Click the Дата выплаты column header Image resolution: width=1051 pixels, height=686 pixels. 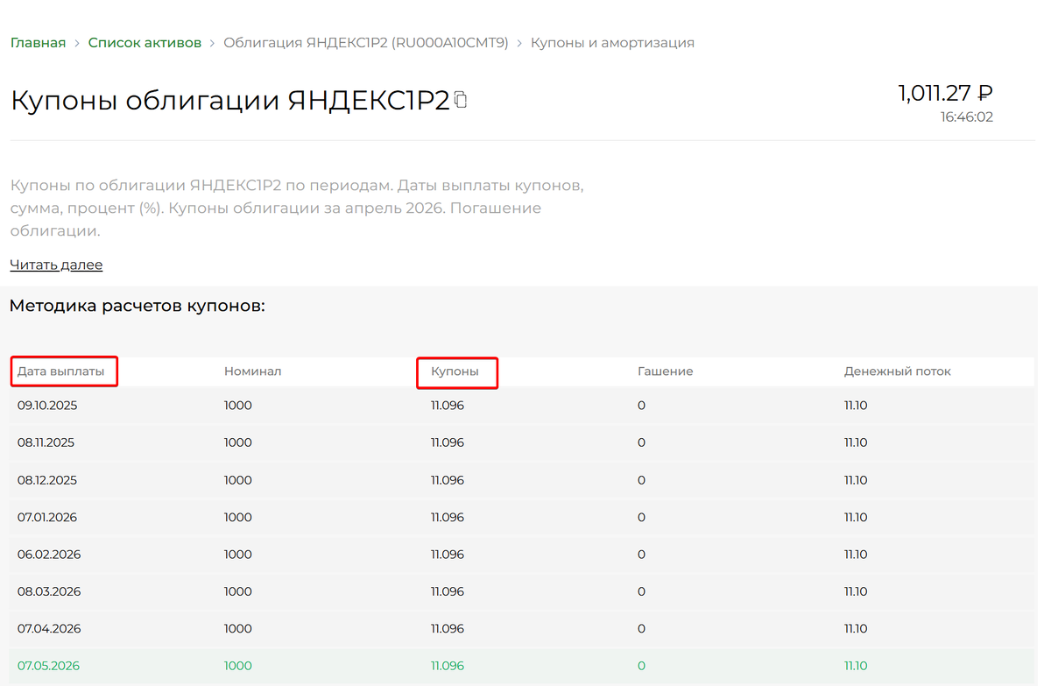[x=60, y=371]
